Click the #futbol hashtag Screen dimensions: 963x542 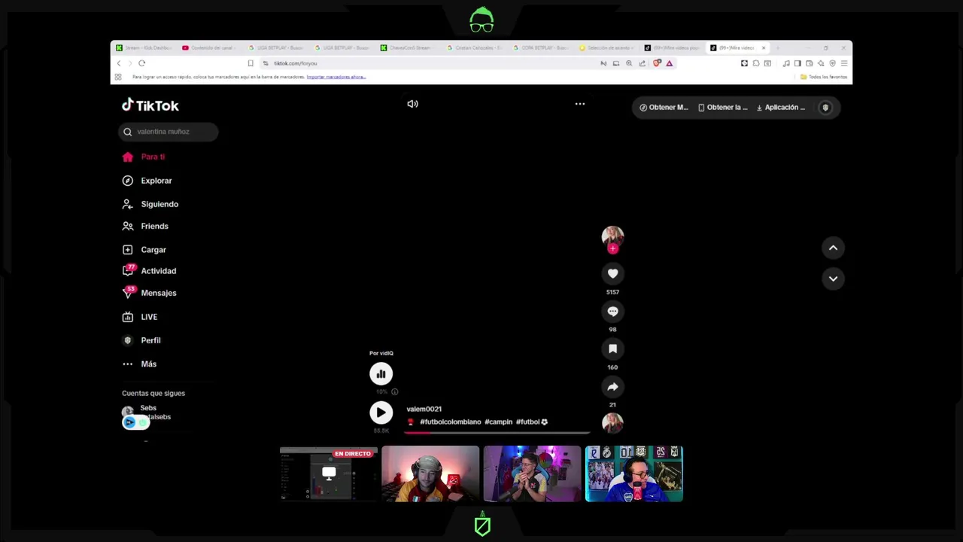click(x=528, y=422)
